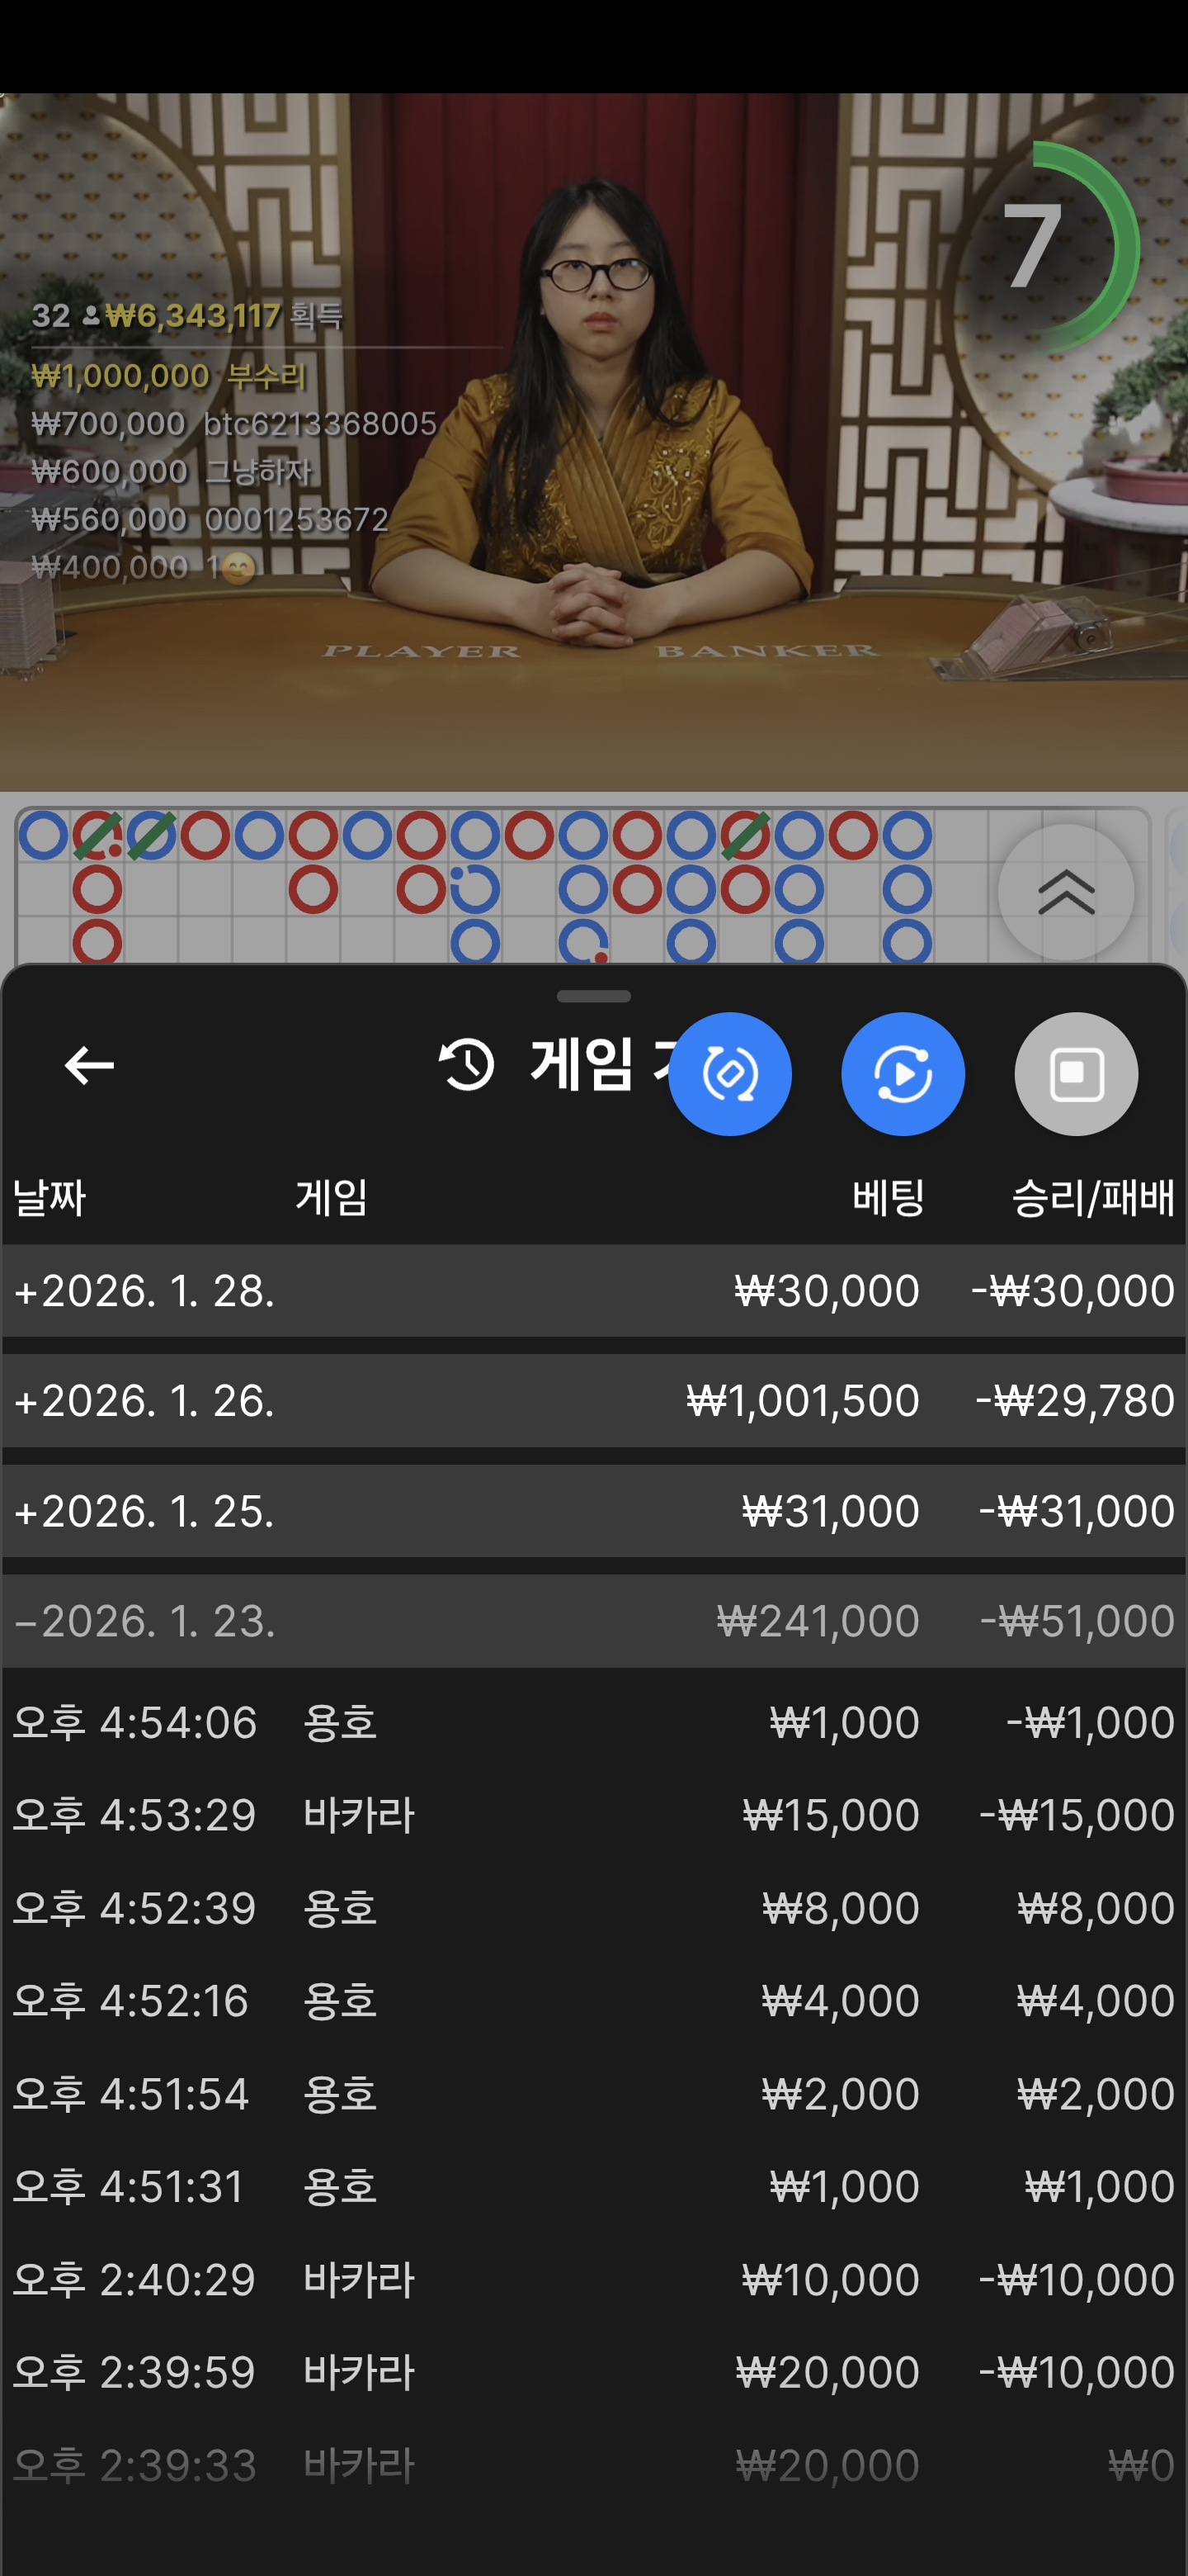The width and height of the screenshot is (1188, 2576).
Task: Expand the roadmap with double chevron button
Action: pyautogui.click(x=1066, y=892)
